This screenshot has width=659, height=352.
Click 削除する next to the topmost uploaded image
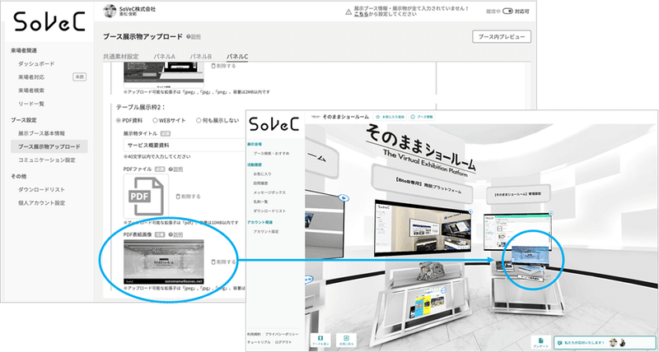(x=223, y=66)
